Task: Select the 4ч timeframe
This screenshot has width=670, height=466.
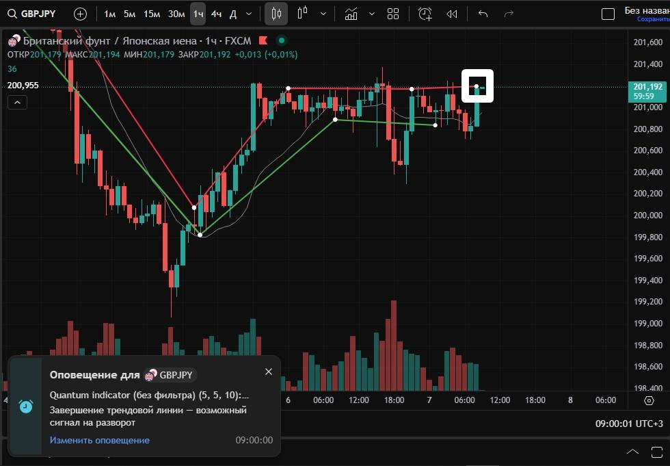Action: [x=216, y=14]
